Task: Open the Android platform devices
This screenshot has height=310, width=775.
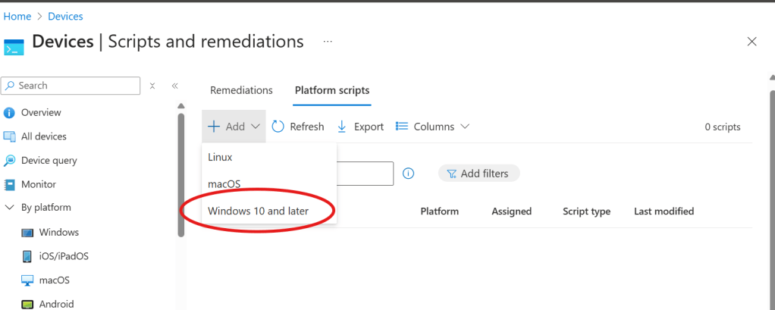Action: pos(56,304)
